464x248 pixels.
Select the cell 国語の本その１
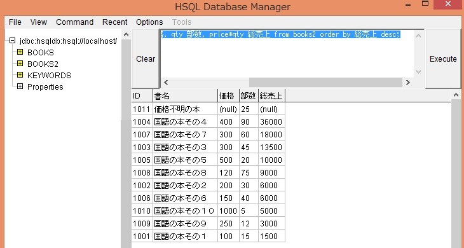click(185, 237)
